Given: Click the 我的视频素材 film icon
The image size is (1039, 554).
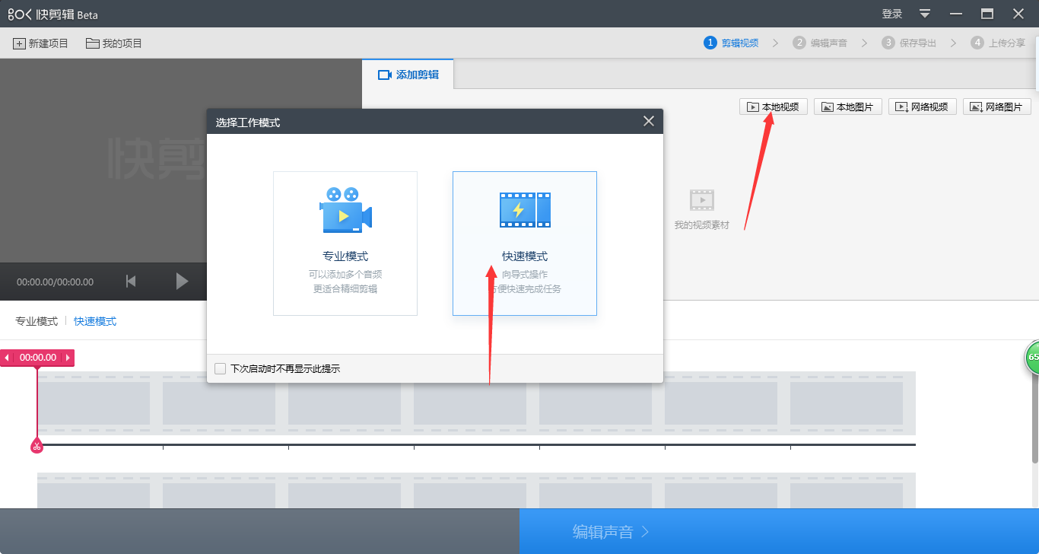Looking at the screenshot, I should [702, 200].
